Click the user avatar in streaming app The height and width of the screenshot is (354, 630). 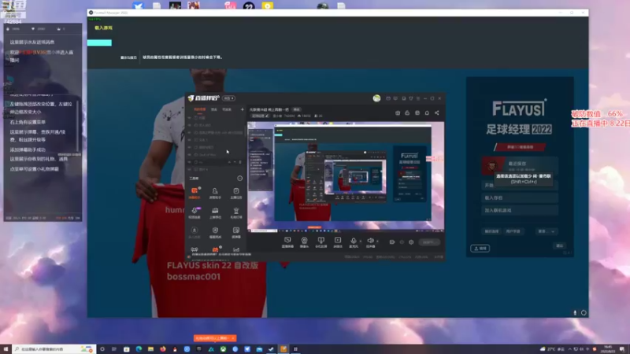tap(376, 98)
